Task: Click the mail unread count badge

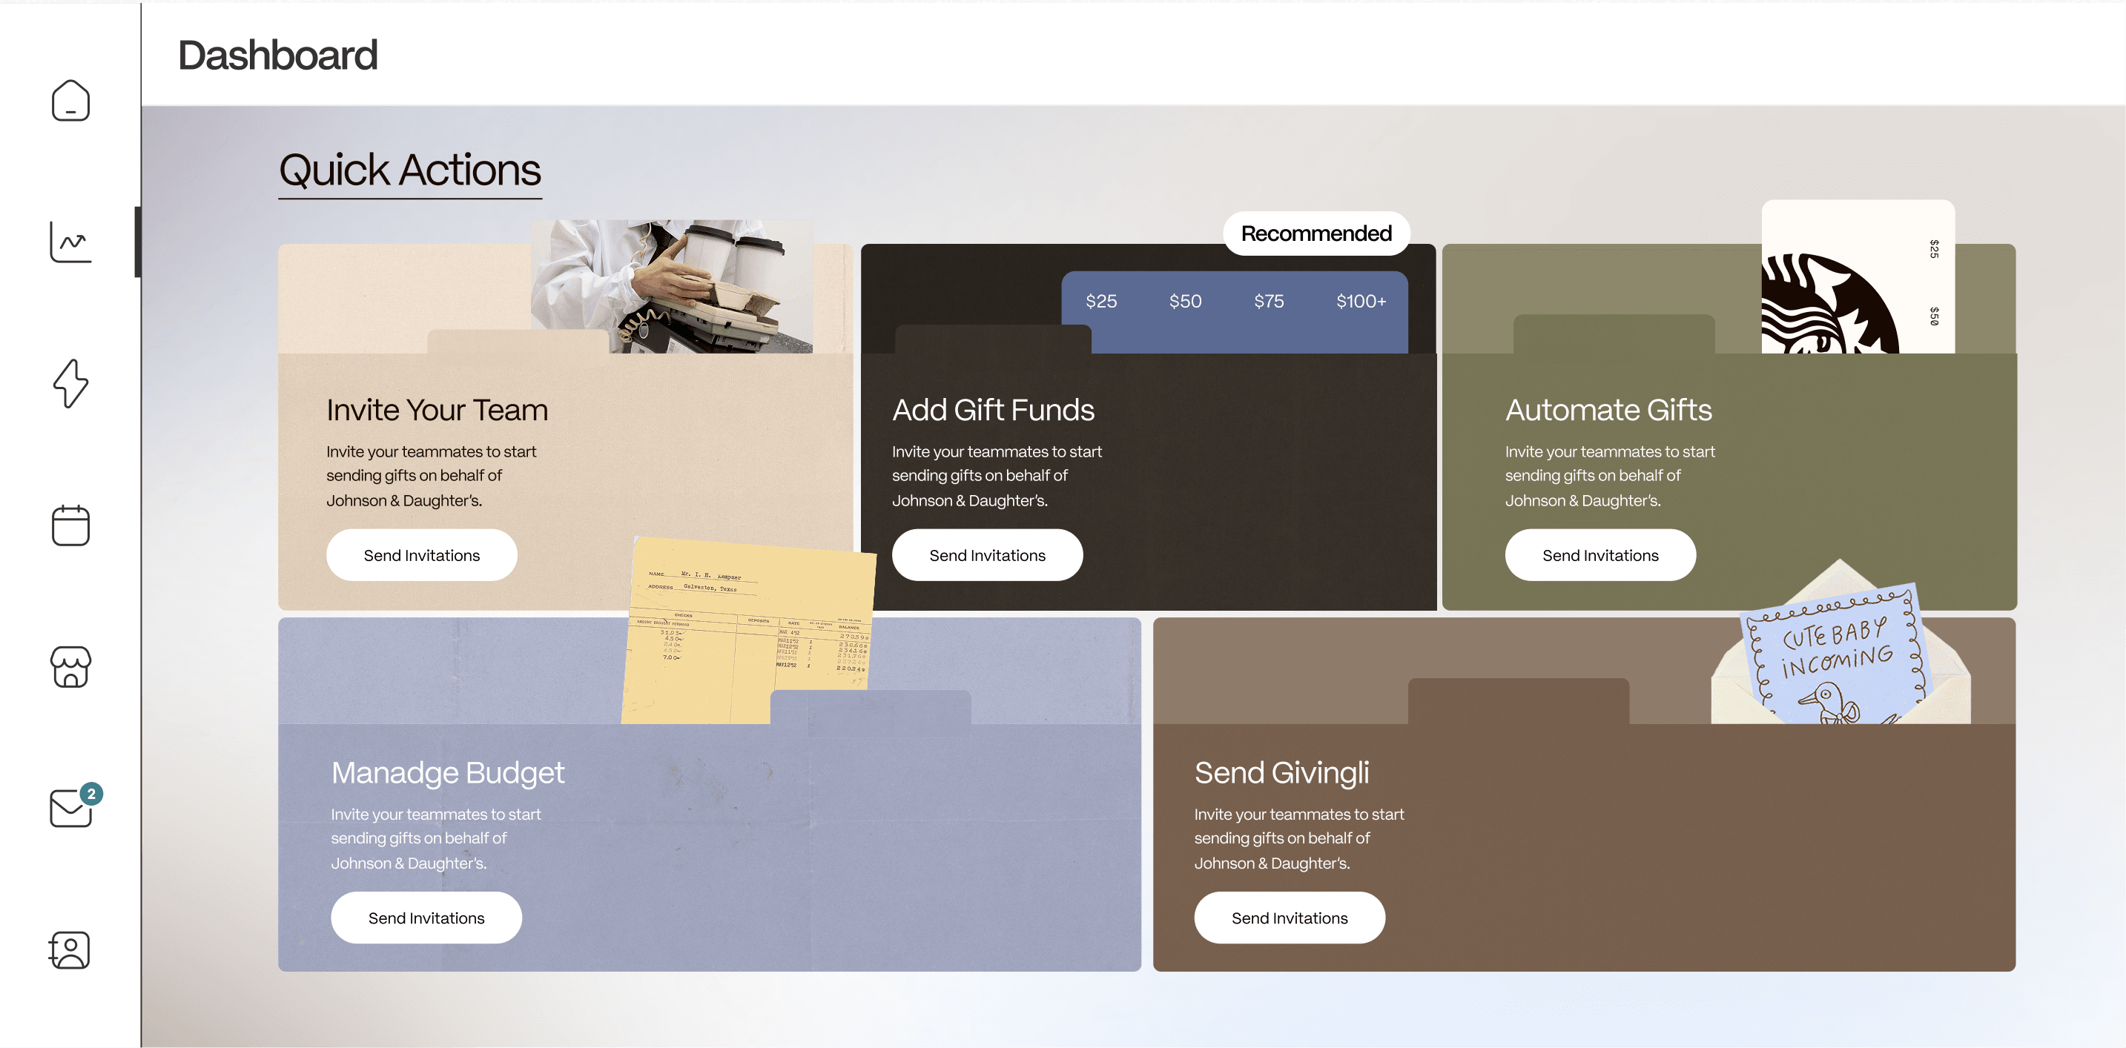Action: pos(90,794)
